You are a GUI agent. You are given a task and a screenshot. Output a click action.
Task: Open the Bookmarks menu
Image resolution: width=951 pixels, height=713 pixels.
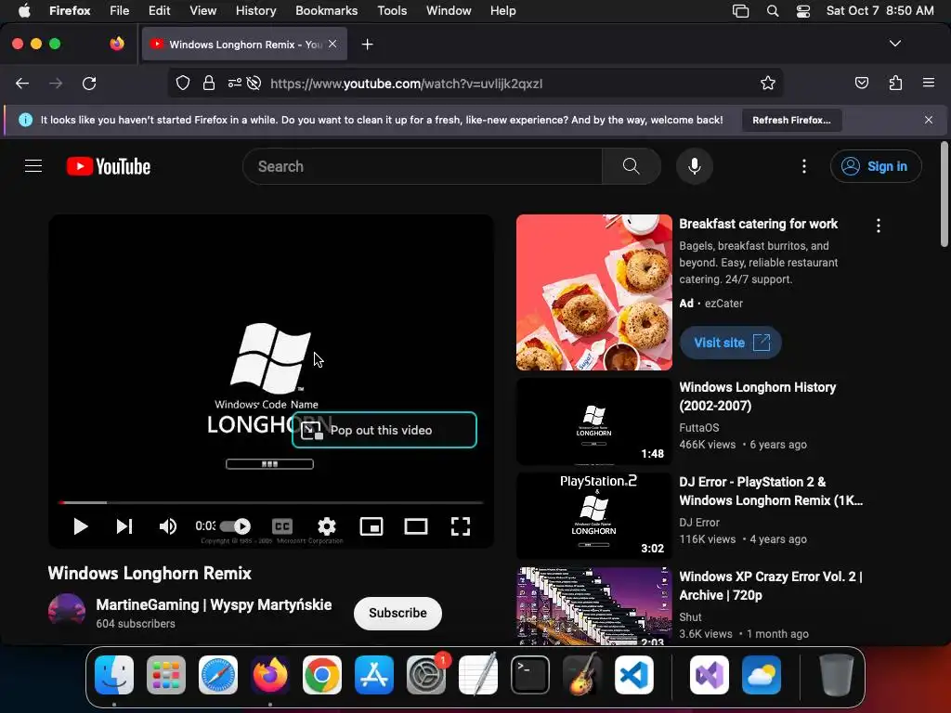(326, 10)
